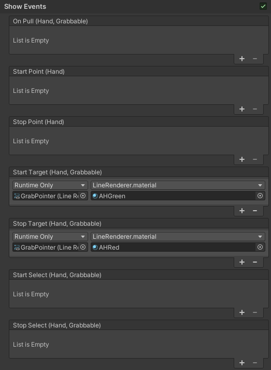Add a listener to Stop Select event

pos(242,363)
